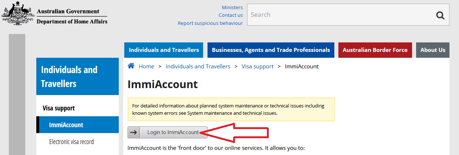Navigate to Visa support breadcrumb
Screen dimensions: 459x155
[x=257, y=67]
